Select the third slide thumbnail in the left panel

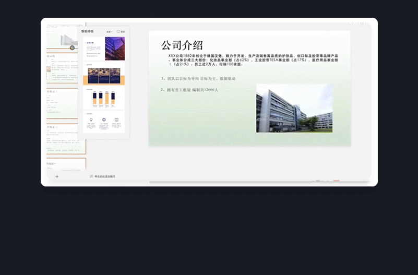pyautogui.click(x=63, y=103)
